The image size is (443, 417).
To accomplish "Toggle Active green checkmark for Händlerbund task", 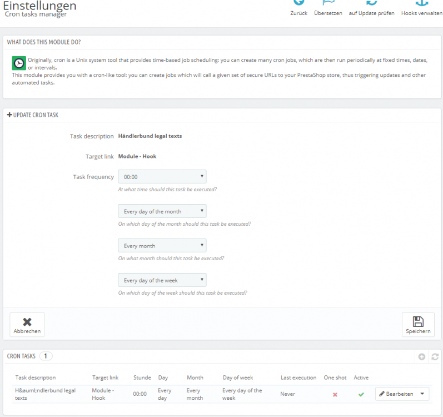I will click(361, 394).
